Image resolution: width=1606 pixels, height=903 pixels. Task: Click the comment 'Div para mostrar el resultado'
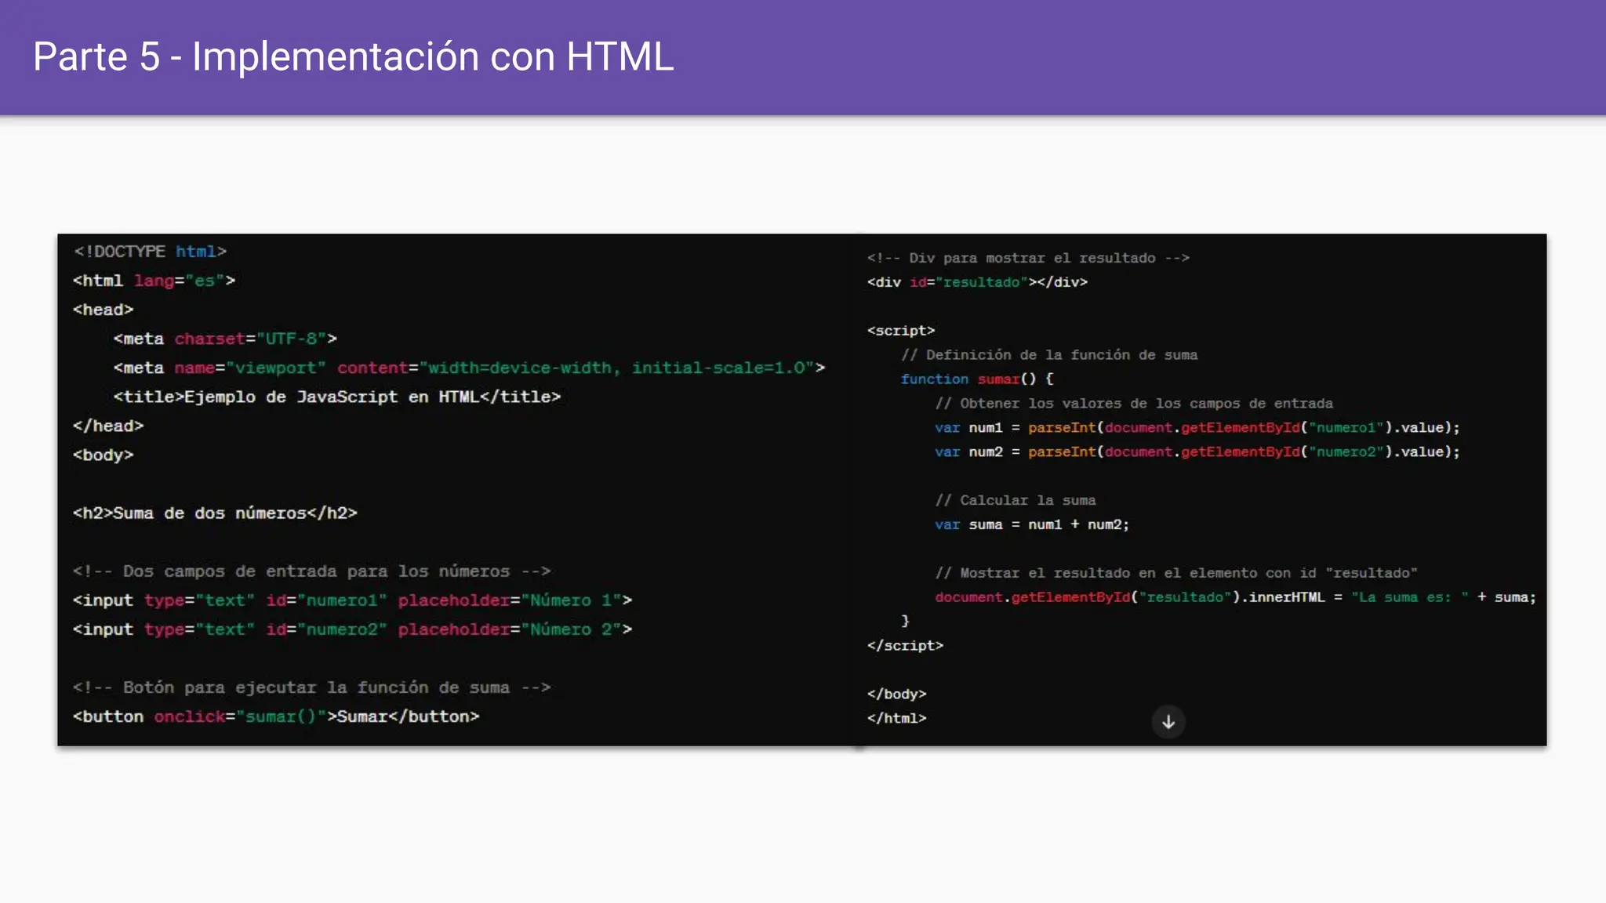[x=1028, y=258]
